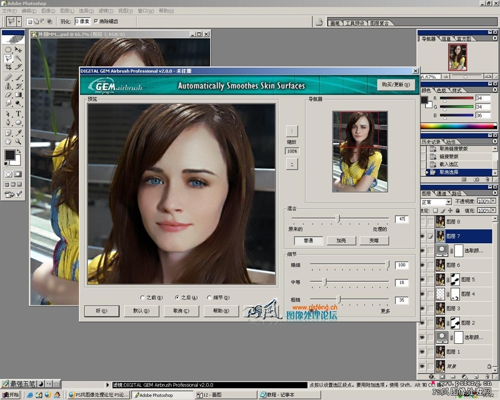Switch to the 通道 (Channels) tab
500x400 pixels.
pyautogui.click(x=441, y=193)
